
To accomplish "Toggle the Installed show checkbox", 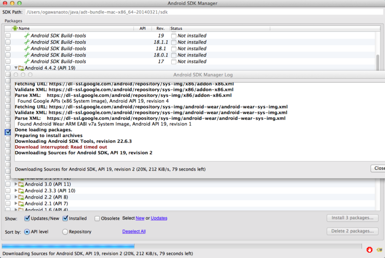I will tap(65, 218).
